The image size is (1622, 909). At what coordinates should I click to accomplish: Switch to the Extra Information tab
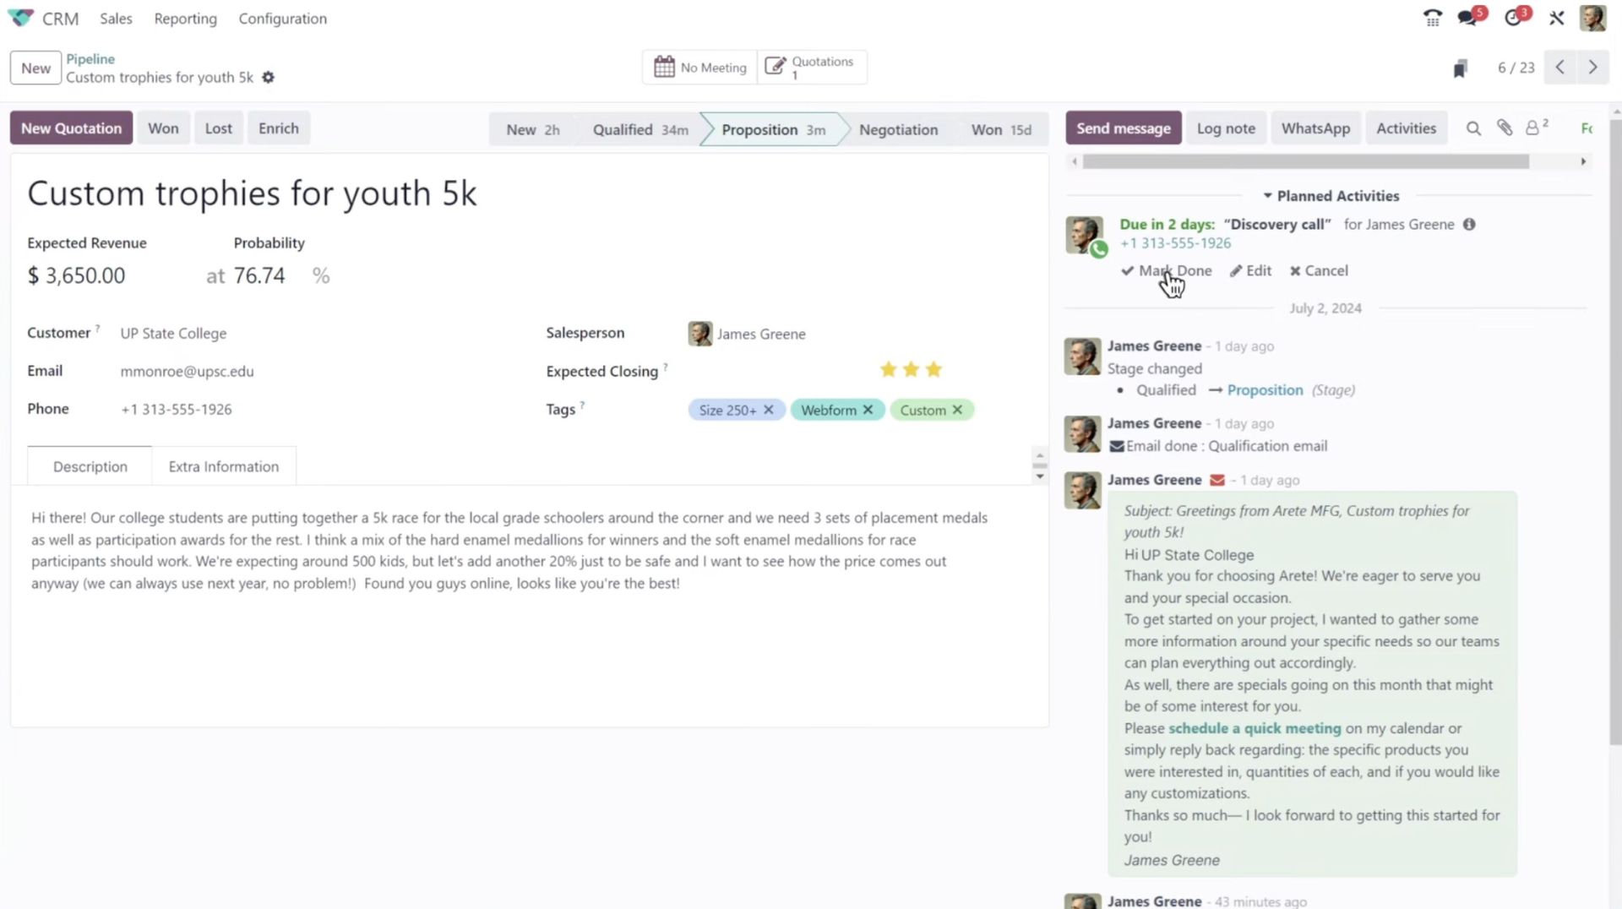click(x=223, y=466)
